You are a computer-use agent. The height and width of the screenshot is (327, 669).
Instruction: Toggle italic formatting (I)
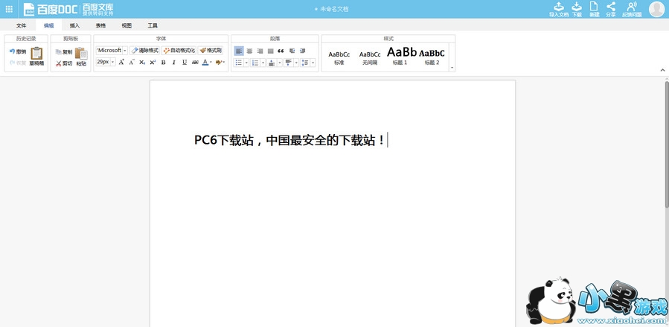(x=174, y=63)
